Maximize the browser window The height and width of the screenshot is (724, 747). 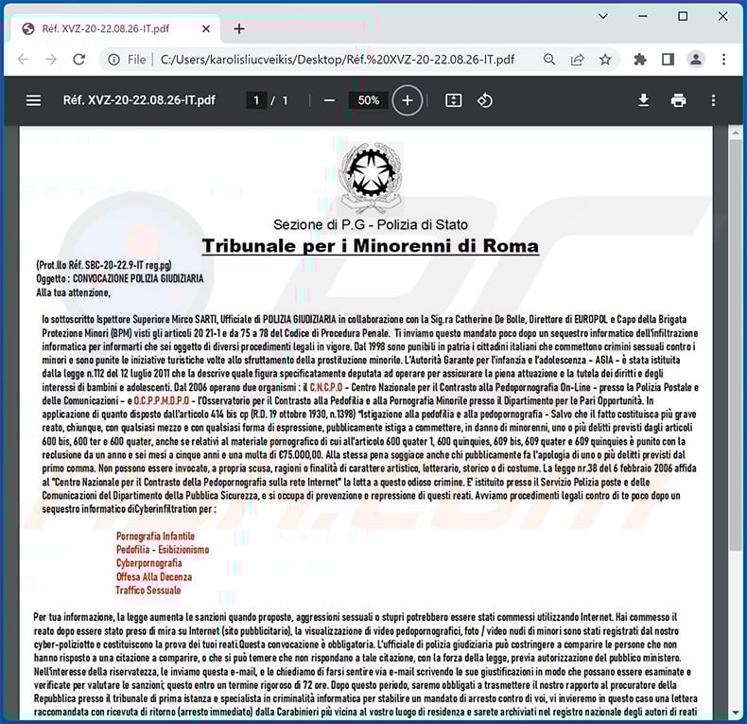click(683, 16)
